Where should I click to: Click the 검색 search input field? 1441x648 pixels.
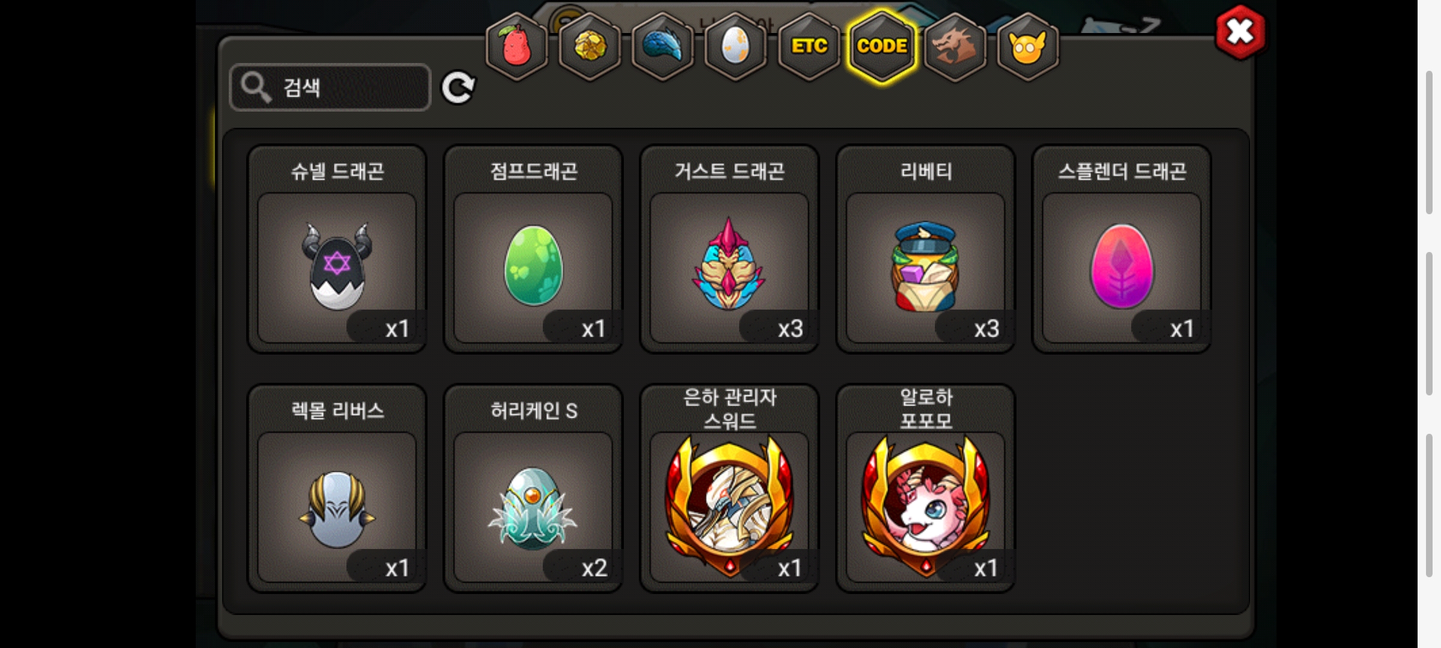pyautogui.click(x=330, y=88)
